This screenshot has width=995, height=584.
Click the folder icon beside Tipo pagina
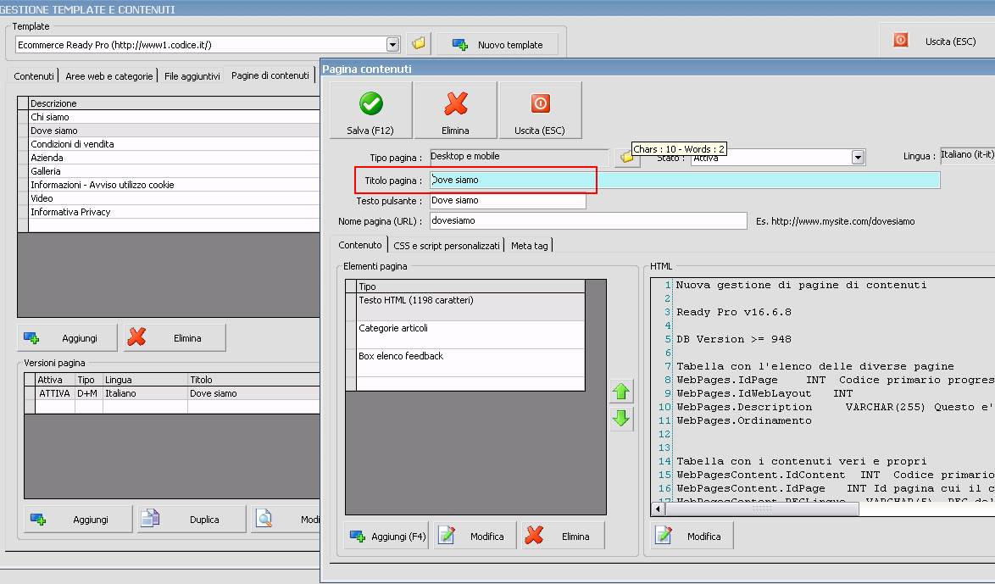(x=625, y=158)
